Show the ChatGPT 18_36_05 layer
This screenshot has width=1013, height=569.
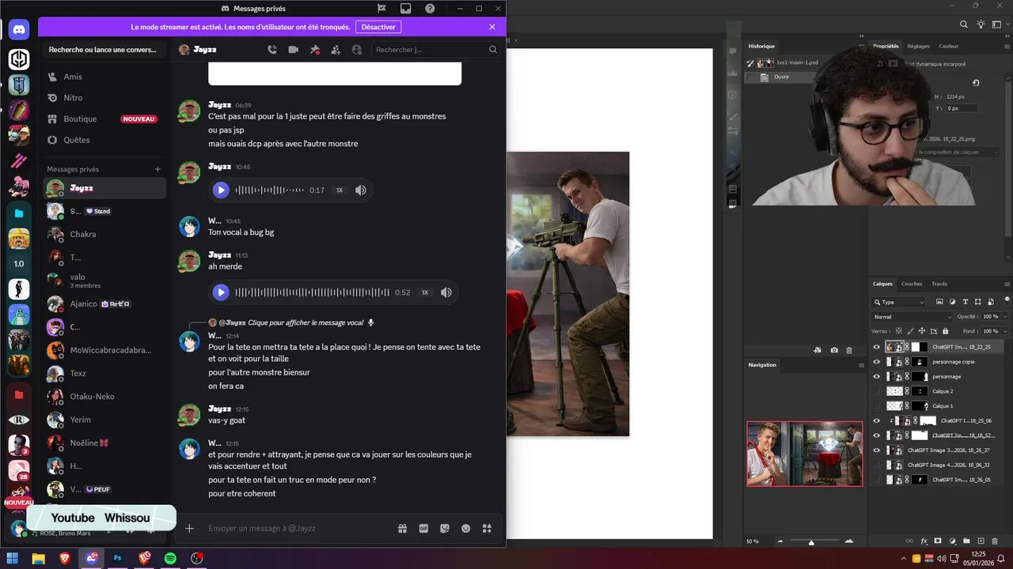(x=876, y=480)
